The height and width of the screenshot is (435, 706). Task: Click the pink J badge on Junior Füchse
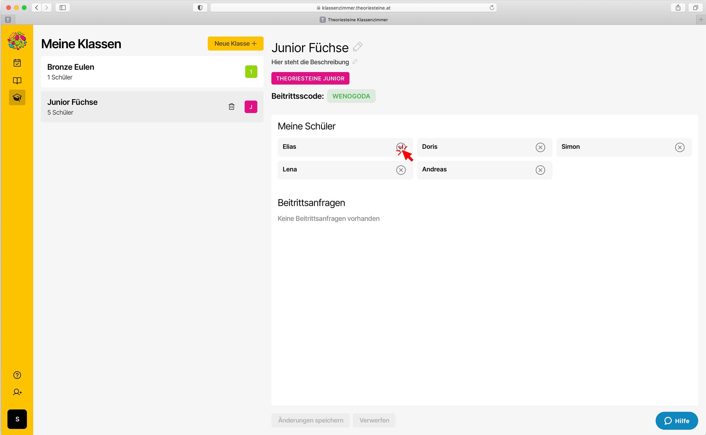tap(251, 107)
